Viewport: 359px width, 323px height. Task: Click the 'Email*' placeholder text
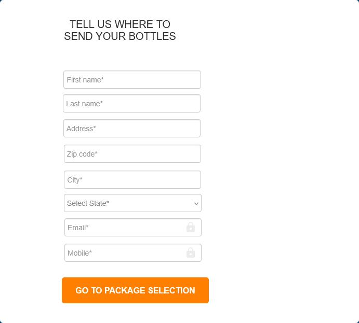78,228
